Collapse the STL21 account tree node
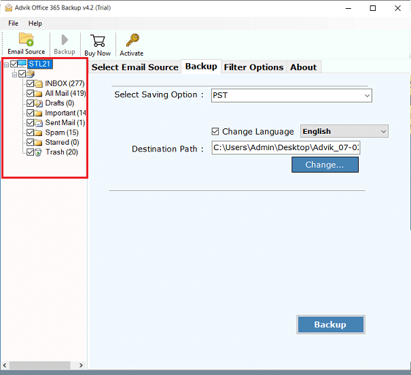Screen dimensions: 411x375 pos(6,65)
